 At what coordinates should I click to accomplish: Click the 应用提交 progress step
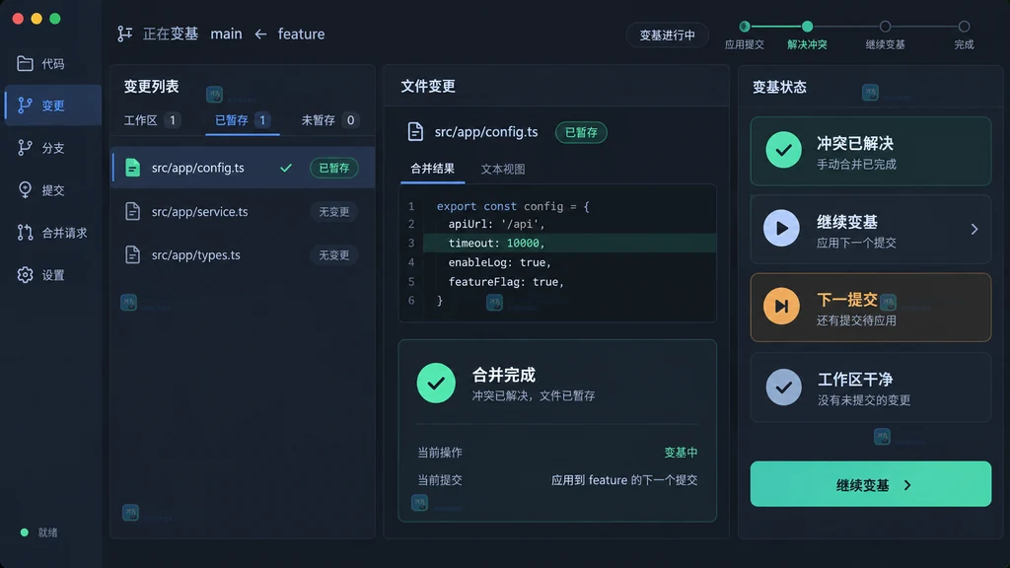744,35
